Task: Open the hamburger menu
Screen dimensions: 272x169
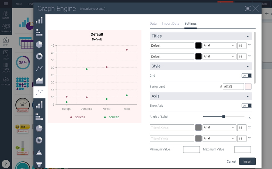Action: tap(6, 4)
